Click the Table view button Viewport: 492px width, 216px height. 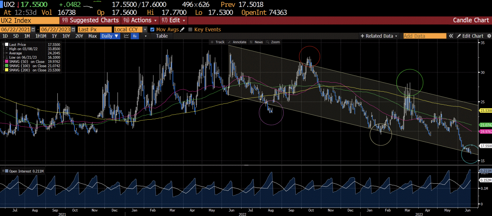coord(161,36)
